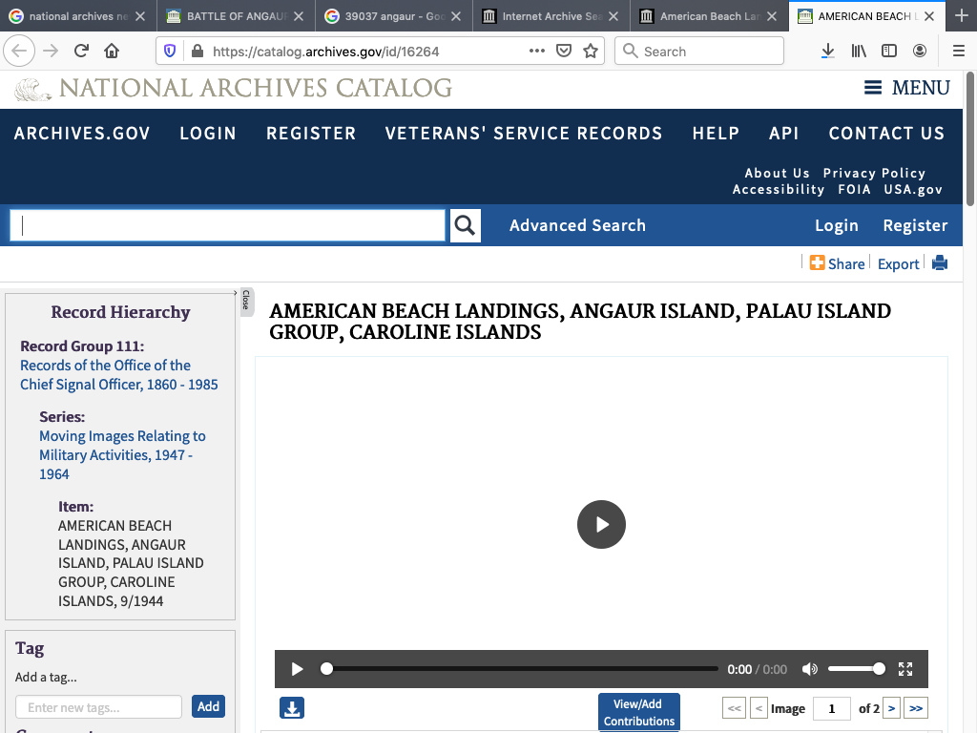Mute the video using the speaker icon
The image size is (977, 733).
[810, 669]
